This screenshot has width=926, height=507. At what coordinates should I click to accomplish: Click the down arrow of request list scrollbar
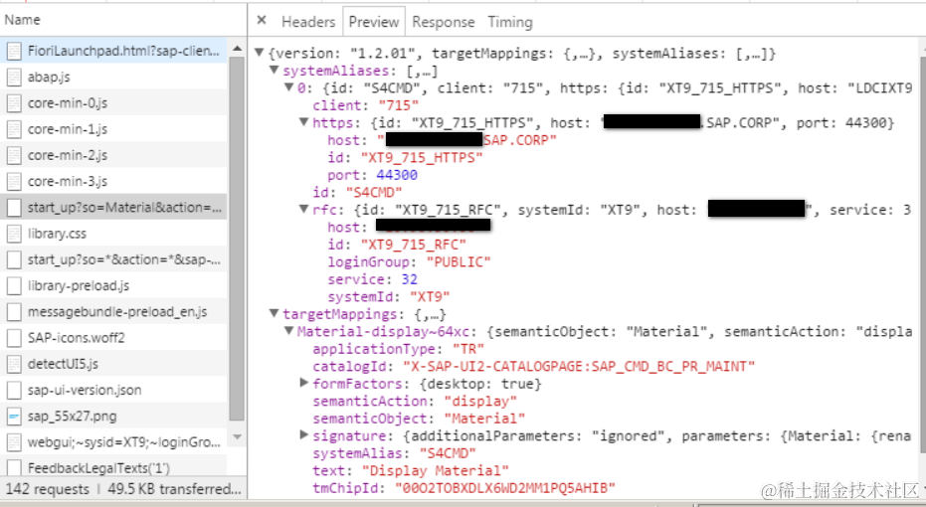coord(237,437)
